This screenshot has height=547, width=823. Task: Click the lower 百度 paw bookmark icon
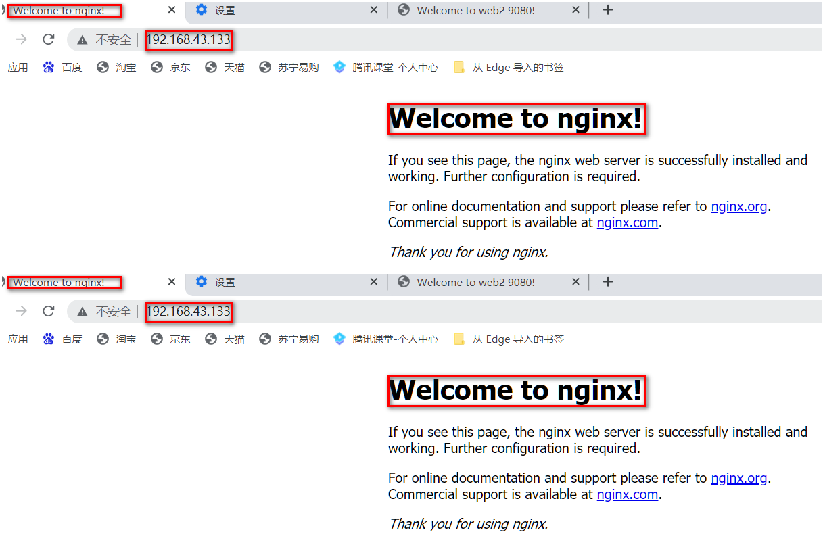[48, 339]
